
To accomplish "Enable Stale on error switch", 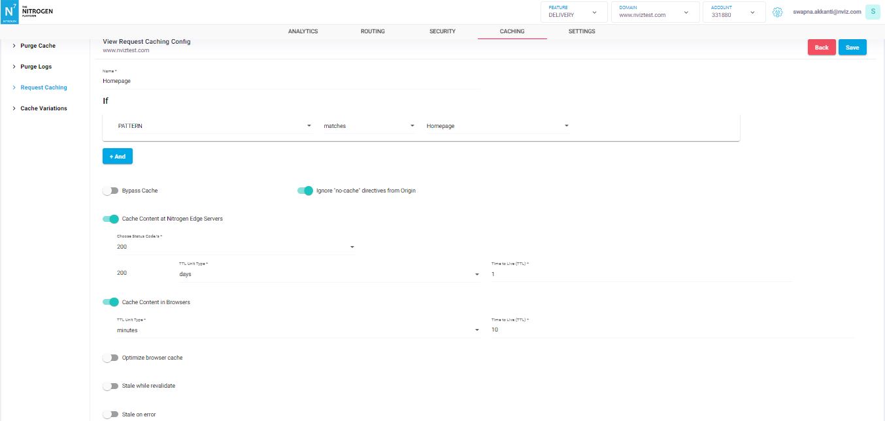I will click(110, 414).
